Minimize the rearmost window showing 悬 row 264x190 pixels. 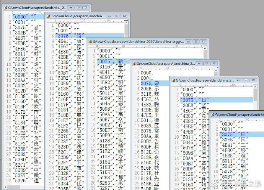(x=71, y=8)
